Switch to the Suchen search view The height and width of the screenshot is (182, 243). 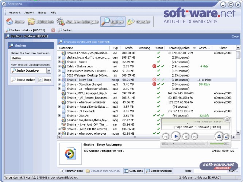(113, 21)
